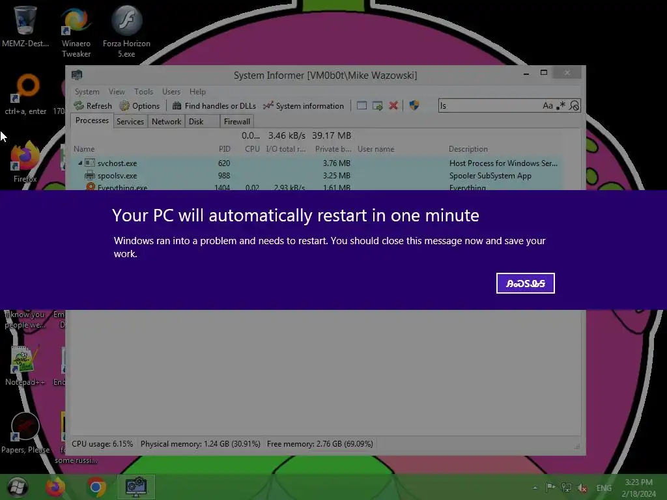Viewport: 667px width, 500px height.
Task: Click the Find handles or DLLs binoculars icon
Action: pos(177,105)
